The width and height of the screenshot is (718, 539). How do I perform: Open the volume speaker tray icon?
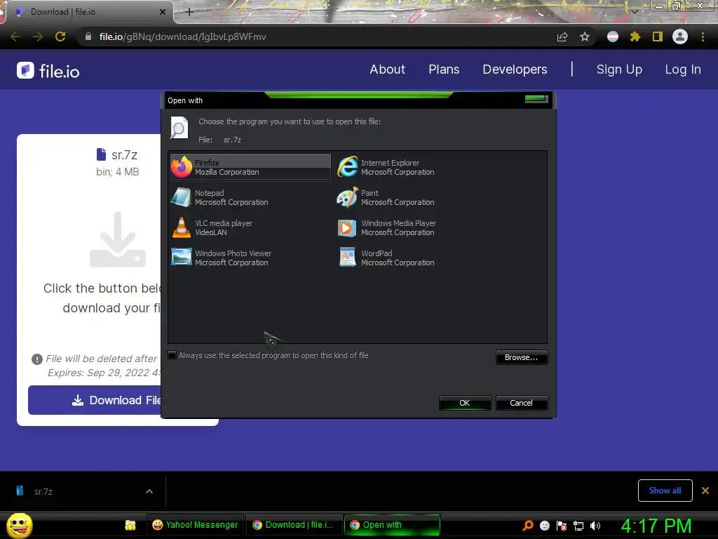[x=595, y=525]
